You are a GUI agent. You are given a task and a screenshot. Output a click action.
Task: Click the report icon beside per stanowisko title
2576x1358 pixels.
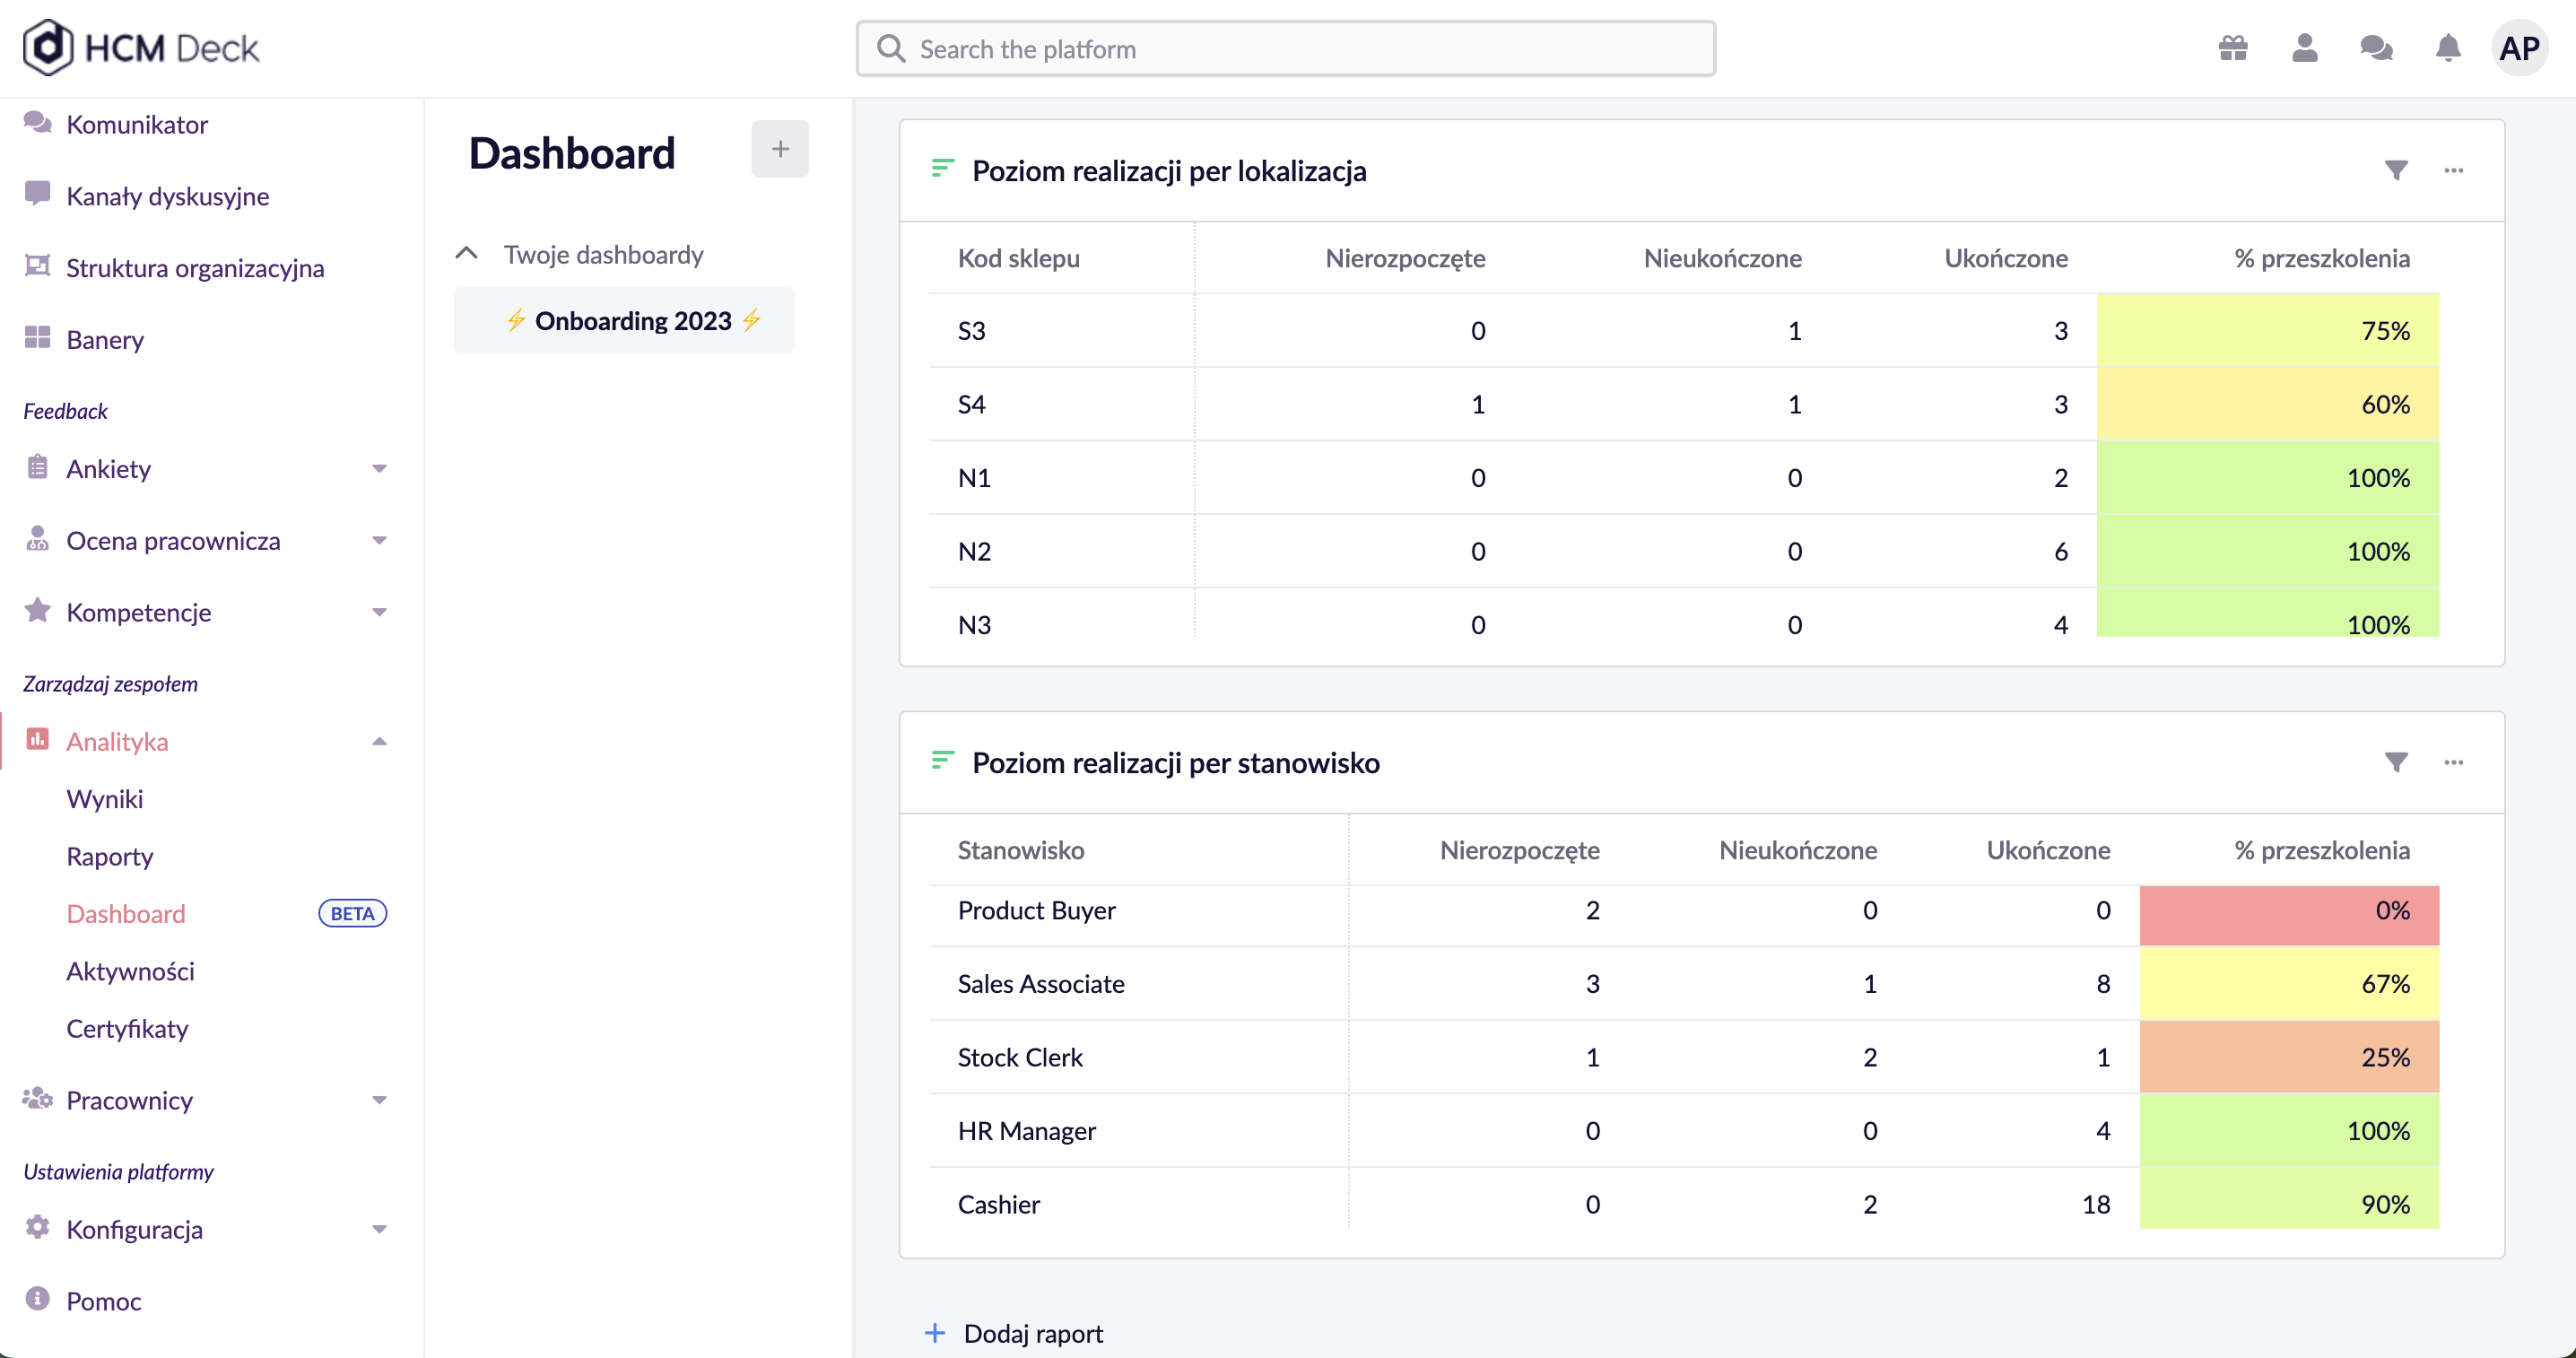coord(942,761)
